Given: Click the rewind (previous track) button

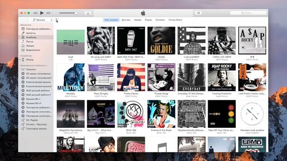Looking at the screenshot, I should 35,13.
